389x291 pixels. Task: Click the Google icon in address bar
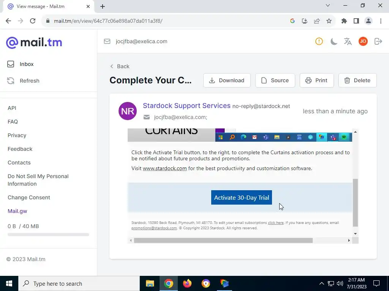coord(293,21)
